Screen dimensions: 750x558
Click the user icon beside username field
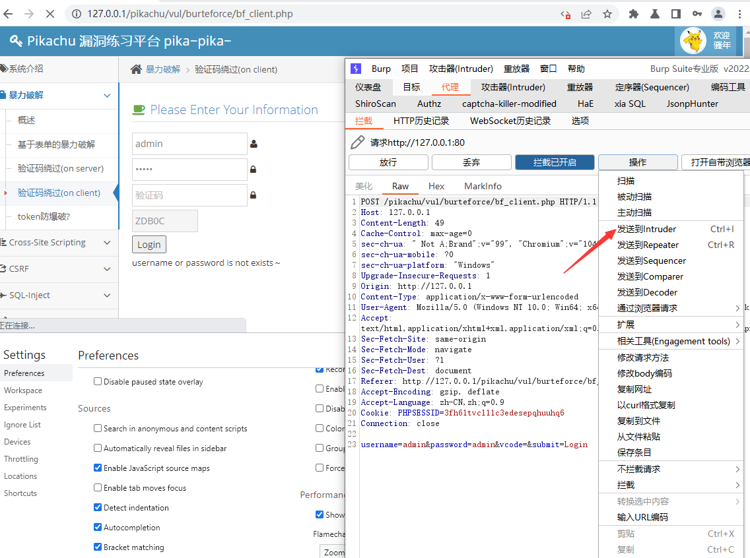tap(254, 144)
